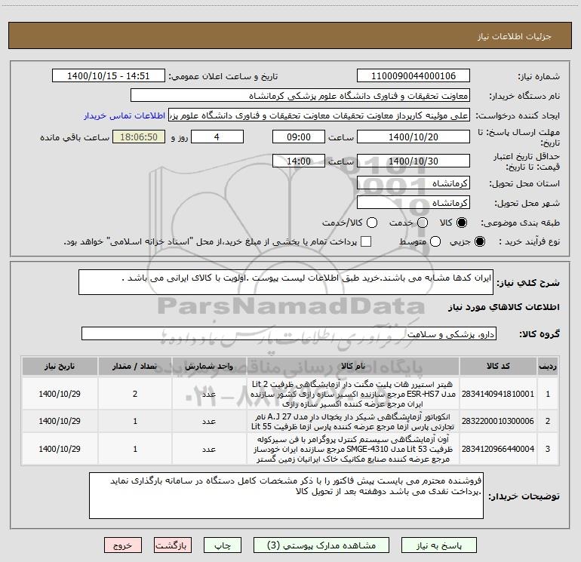This screenshot has width=581, height=562.
Task: Click the price validity date 1400/10/30
Action: click(413, 161)
